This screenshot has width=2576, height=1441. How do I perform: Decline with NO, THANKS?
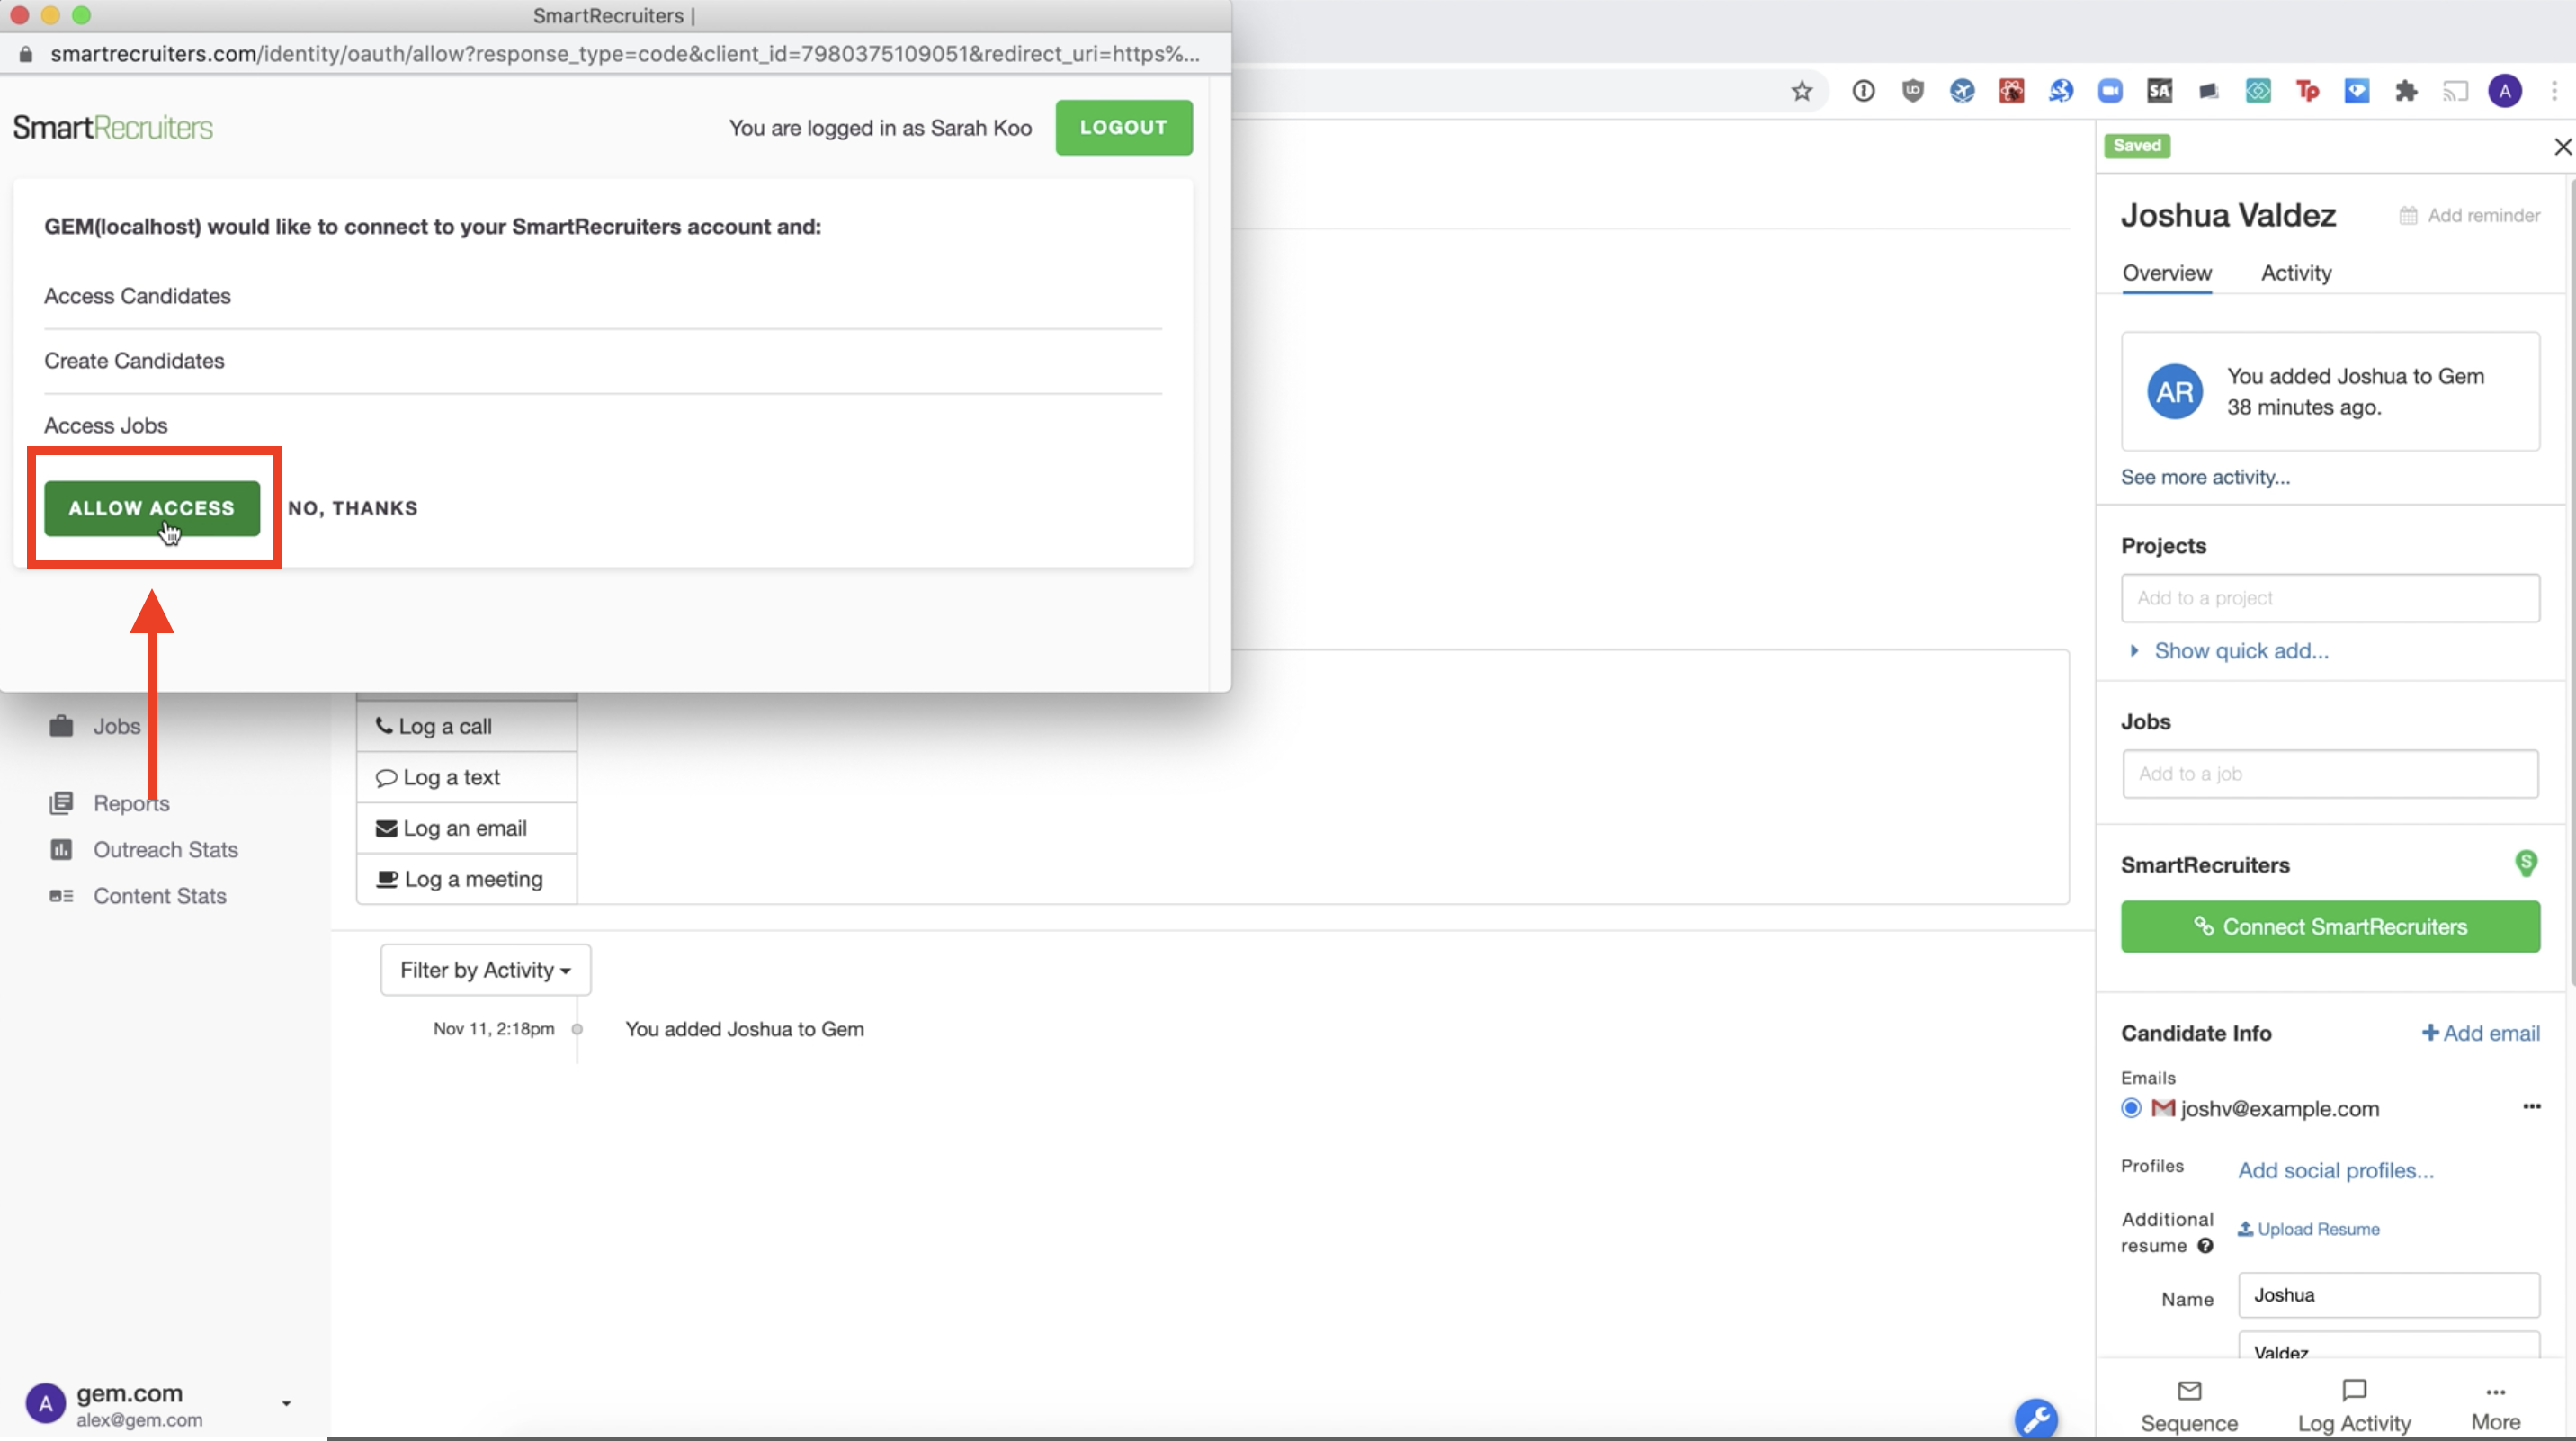pyautogui.click(x=353, y=508)
